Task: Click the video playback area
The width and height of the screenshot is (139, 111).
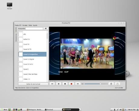Action: [87, 53]
